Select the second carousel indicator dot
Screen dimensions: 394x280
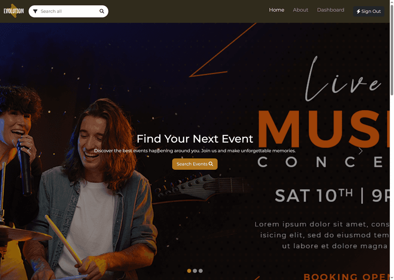(195, 270)
